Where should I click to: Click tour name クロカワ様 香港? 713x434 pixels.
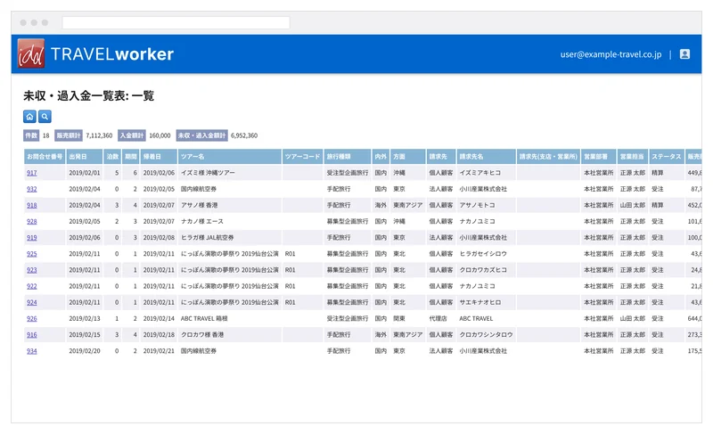(x=202, y=335)
